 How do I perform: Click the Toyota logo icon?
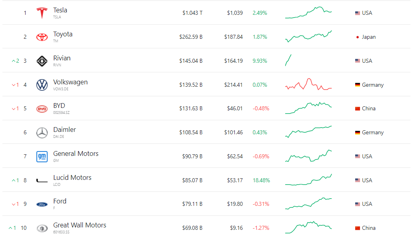click(42, 37)
